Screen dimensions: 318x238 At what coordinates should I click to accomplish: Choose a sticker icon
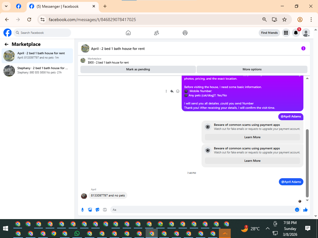point(98,210)
